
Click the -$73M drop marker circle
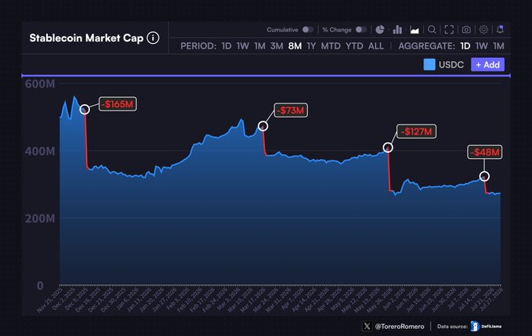pos(263,126)
